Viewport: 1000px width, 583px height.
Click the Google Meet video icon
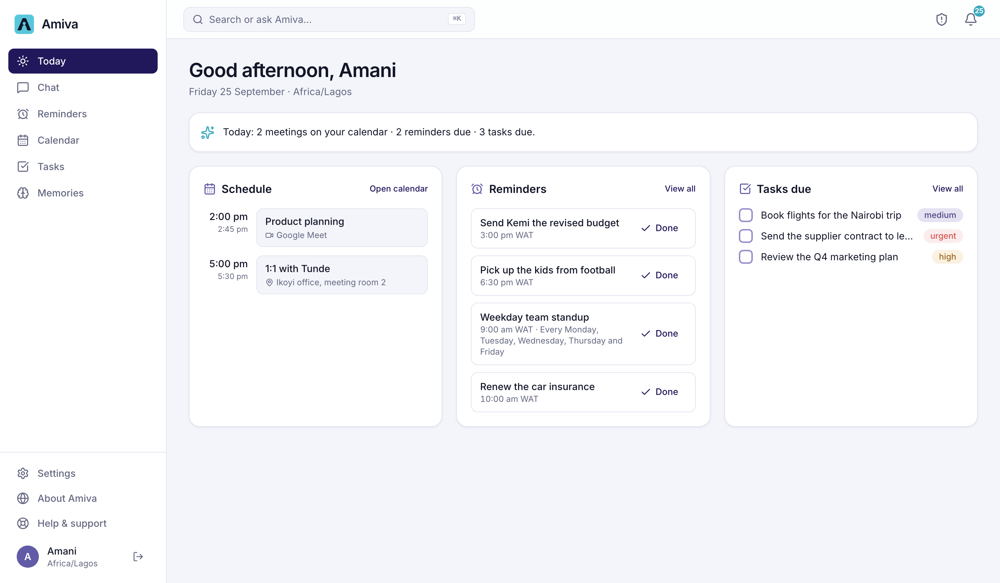pos(269,235)
